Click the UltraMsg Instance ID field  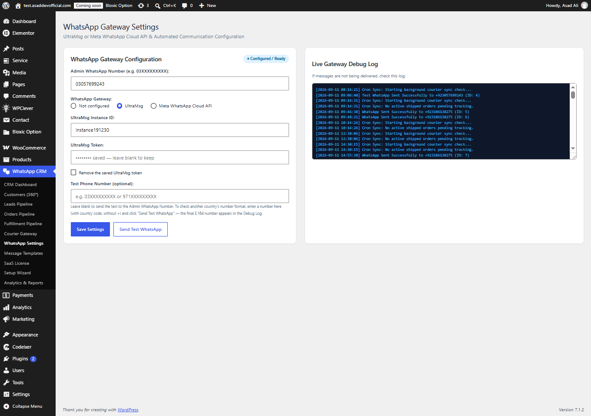click(180, 130)
